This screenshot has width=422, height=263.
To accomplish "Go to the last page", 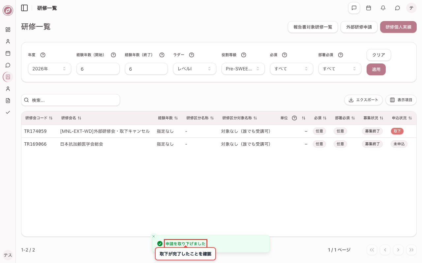I will pos(411,250).
